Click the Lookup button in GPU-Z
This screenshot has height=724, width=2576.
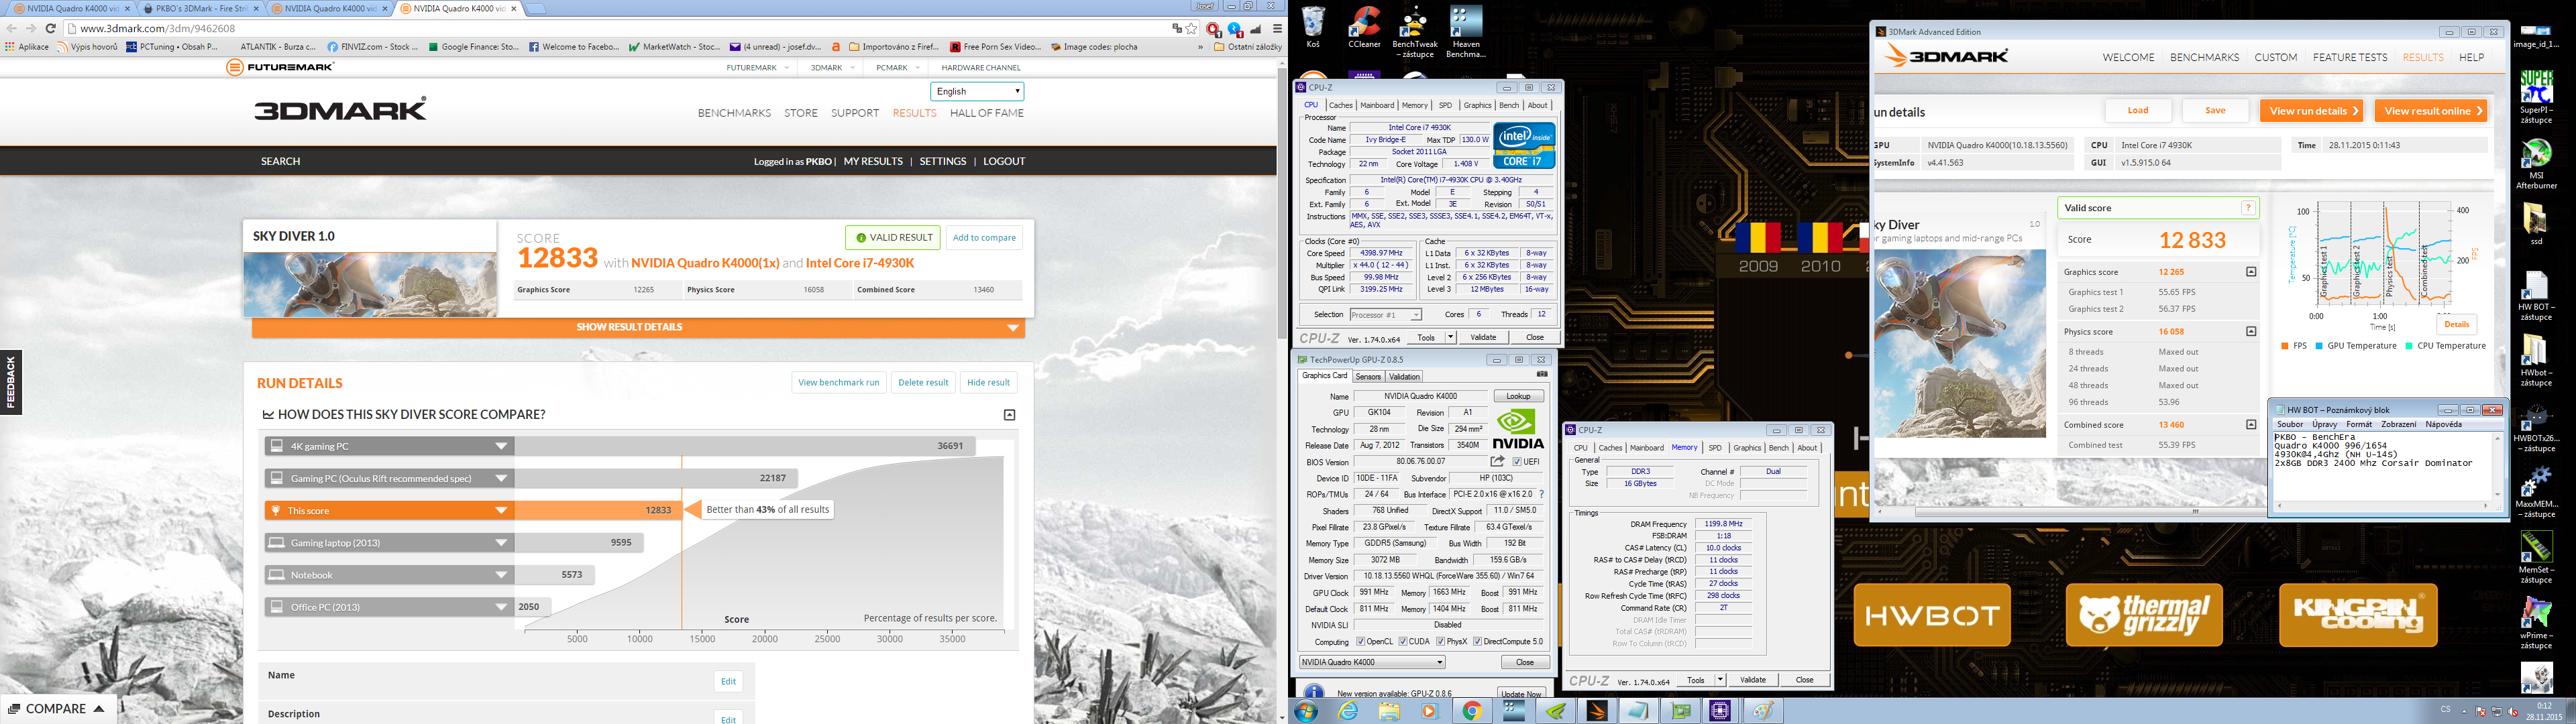click(1518, 396)
